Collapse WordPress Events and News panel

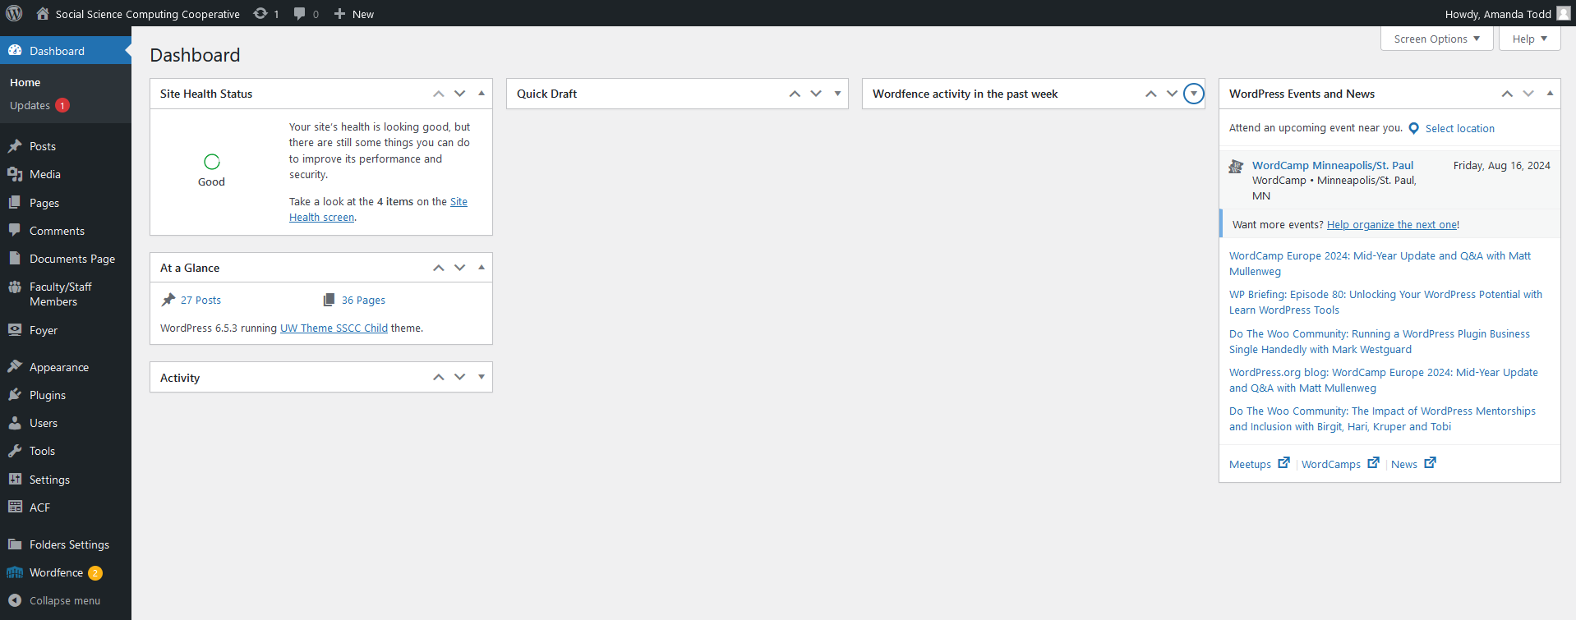click(x=1550, y=94)
